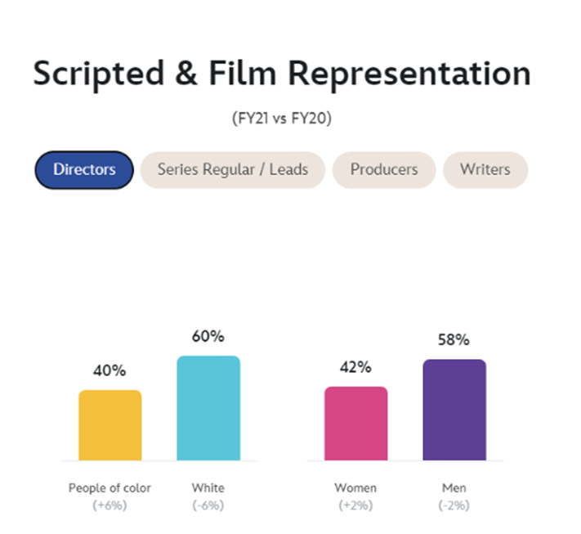581x534 pixels.
Task: Click the 42% value label
Action: (x=355, y=367)
